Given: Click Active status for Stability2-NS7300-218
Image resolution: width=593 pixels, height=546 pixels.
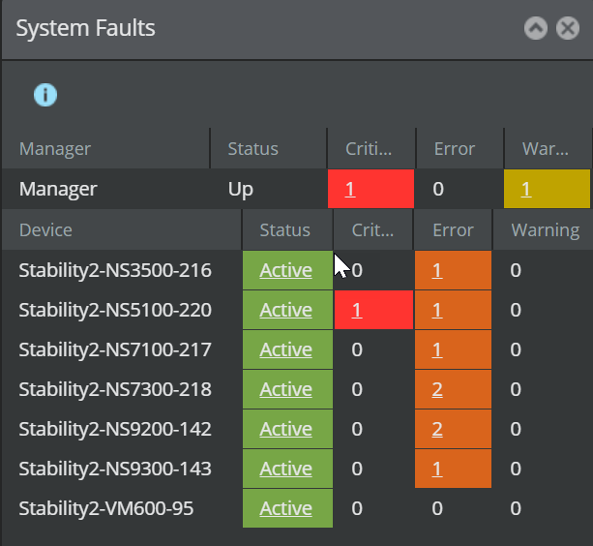Looking at the screenshot, I should coord(286,389).
